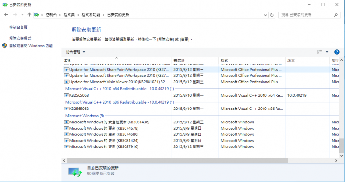Click the change view icon
The height and width of the screenshot is (182, 345).
pos(320,52)
